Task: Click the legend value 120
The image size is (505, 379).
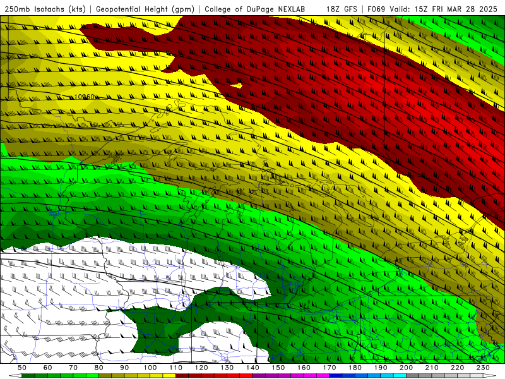Action: [201, 368]
